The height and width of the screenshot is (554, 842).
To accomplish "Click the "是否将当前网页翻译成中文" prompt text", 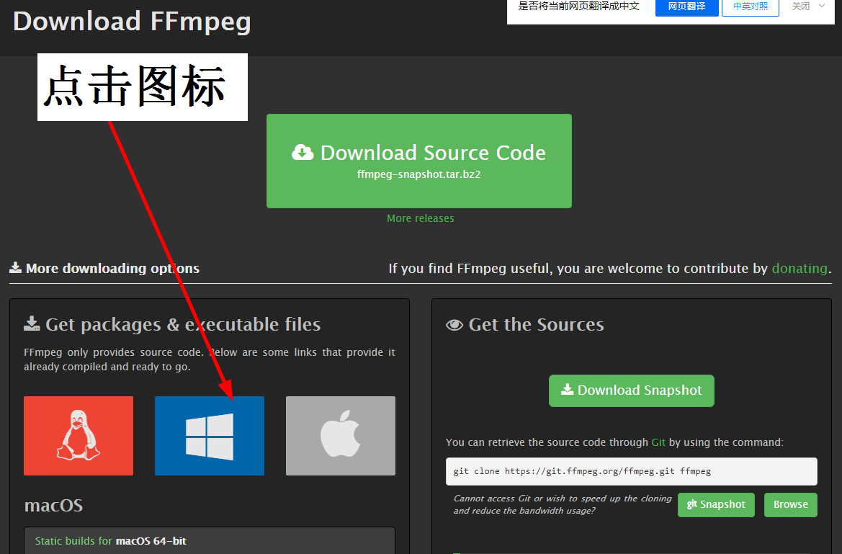I will [x=579, y=6].
